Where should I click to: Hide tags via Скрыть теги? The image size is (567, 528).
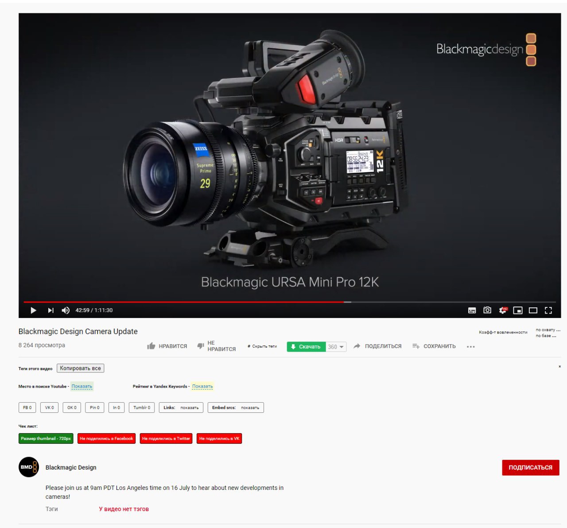pyautogui.click(x=262, y=346)
